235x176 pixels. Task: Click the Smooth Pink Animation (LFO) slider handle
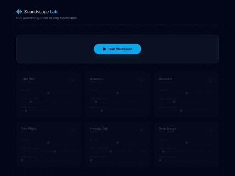coord(91,160)
